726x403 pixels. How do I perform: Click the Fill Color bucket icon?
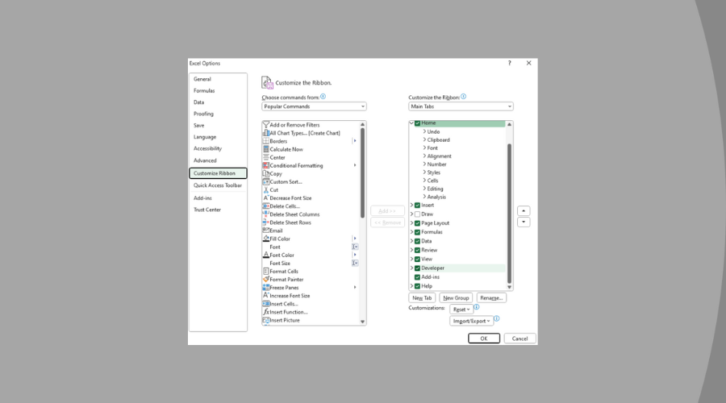(265, 239)
